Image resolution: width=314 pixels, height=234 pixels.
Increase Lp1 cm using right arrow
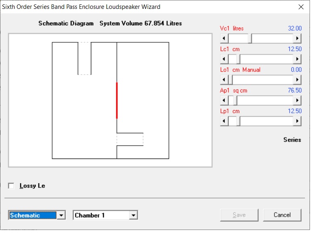pos(297,121)
